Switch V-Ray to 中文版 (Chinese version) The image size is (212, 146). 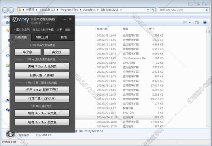28,52
